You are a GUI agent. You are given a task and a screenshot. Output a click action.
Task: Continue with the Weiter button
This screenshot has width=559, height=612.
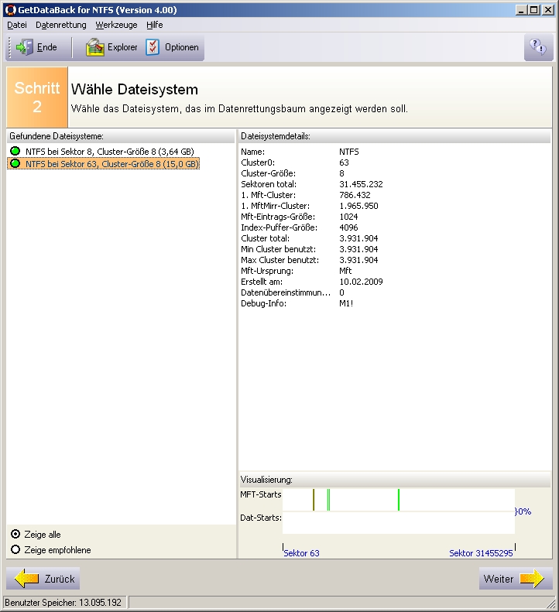tap(516, 579)
